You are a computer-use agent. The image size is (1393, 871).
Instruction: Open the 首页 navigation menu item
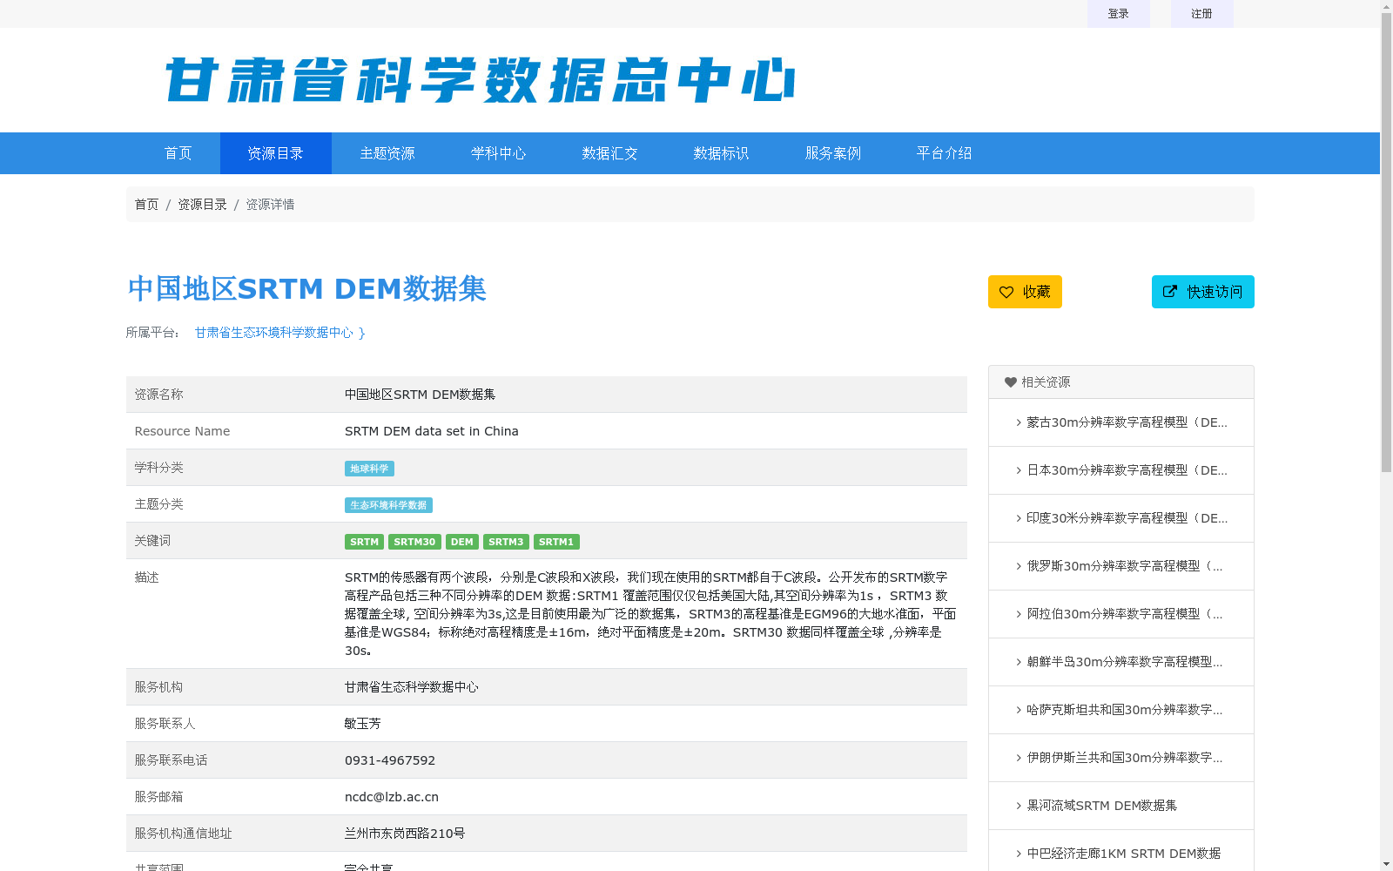click(178, 153)
